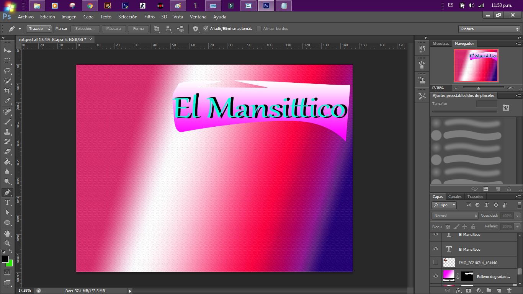This screenshot has height=294, width=523.
Task: Click the Selección... button
Action: 85,29
